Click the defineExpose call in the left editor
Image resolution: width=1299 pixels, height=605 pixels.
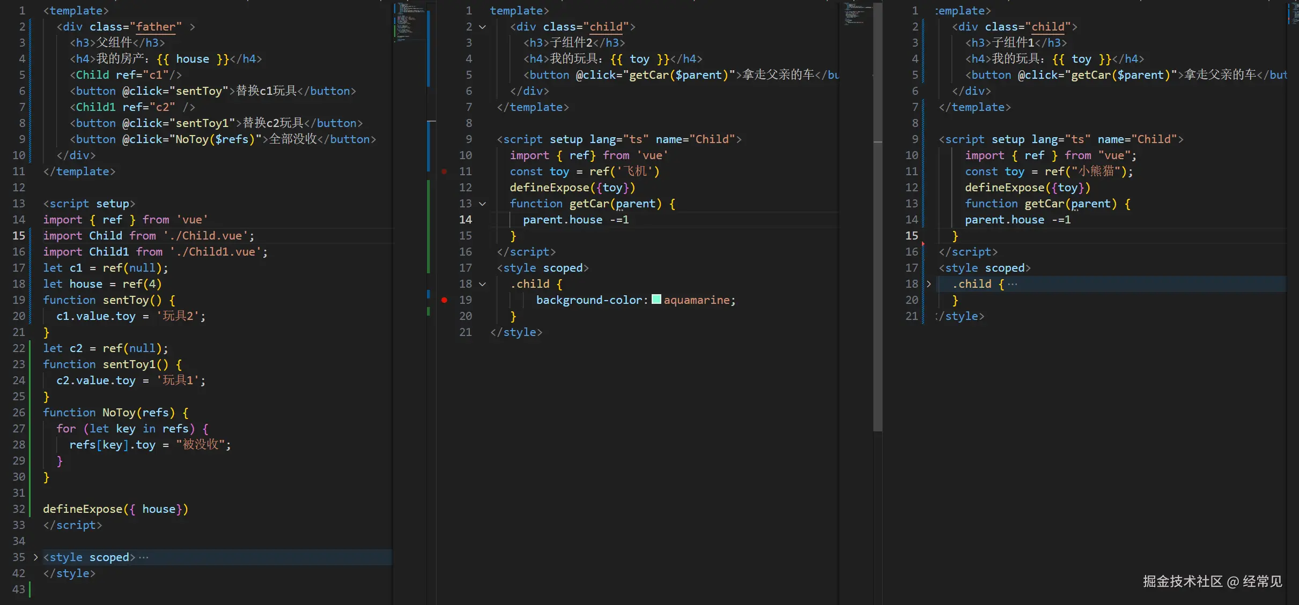(83, 509)
